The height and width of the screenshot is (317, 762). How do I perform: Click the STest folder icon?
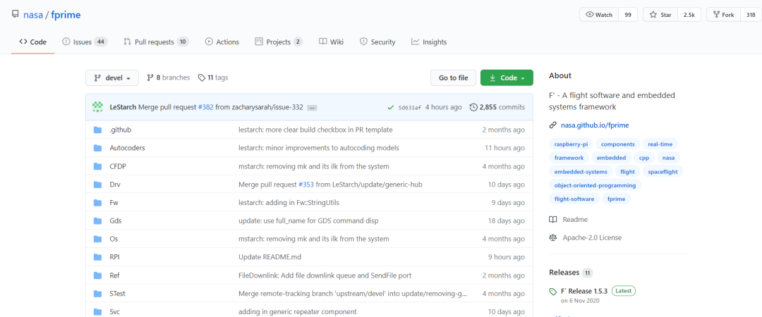pos(97,293)
